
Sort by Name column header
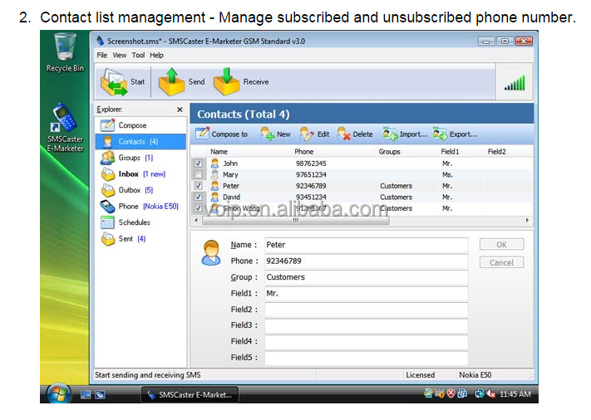[x=219, y=152]
